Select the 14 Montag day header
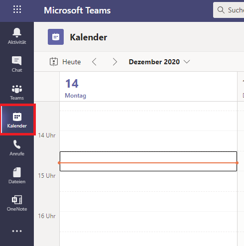 pos(76,89)
